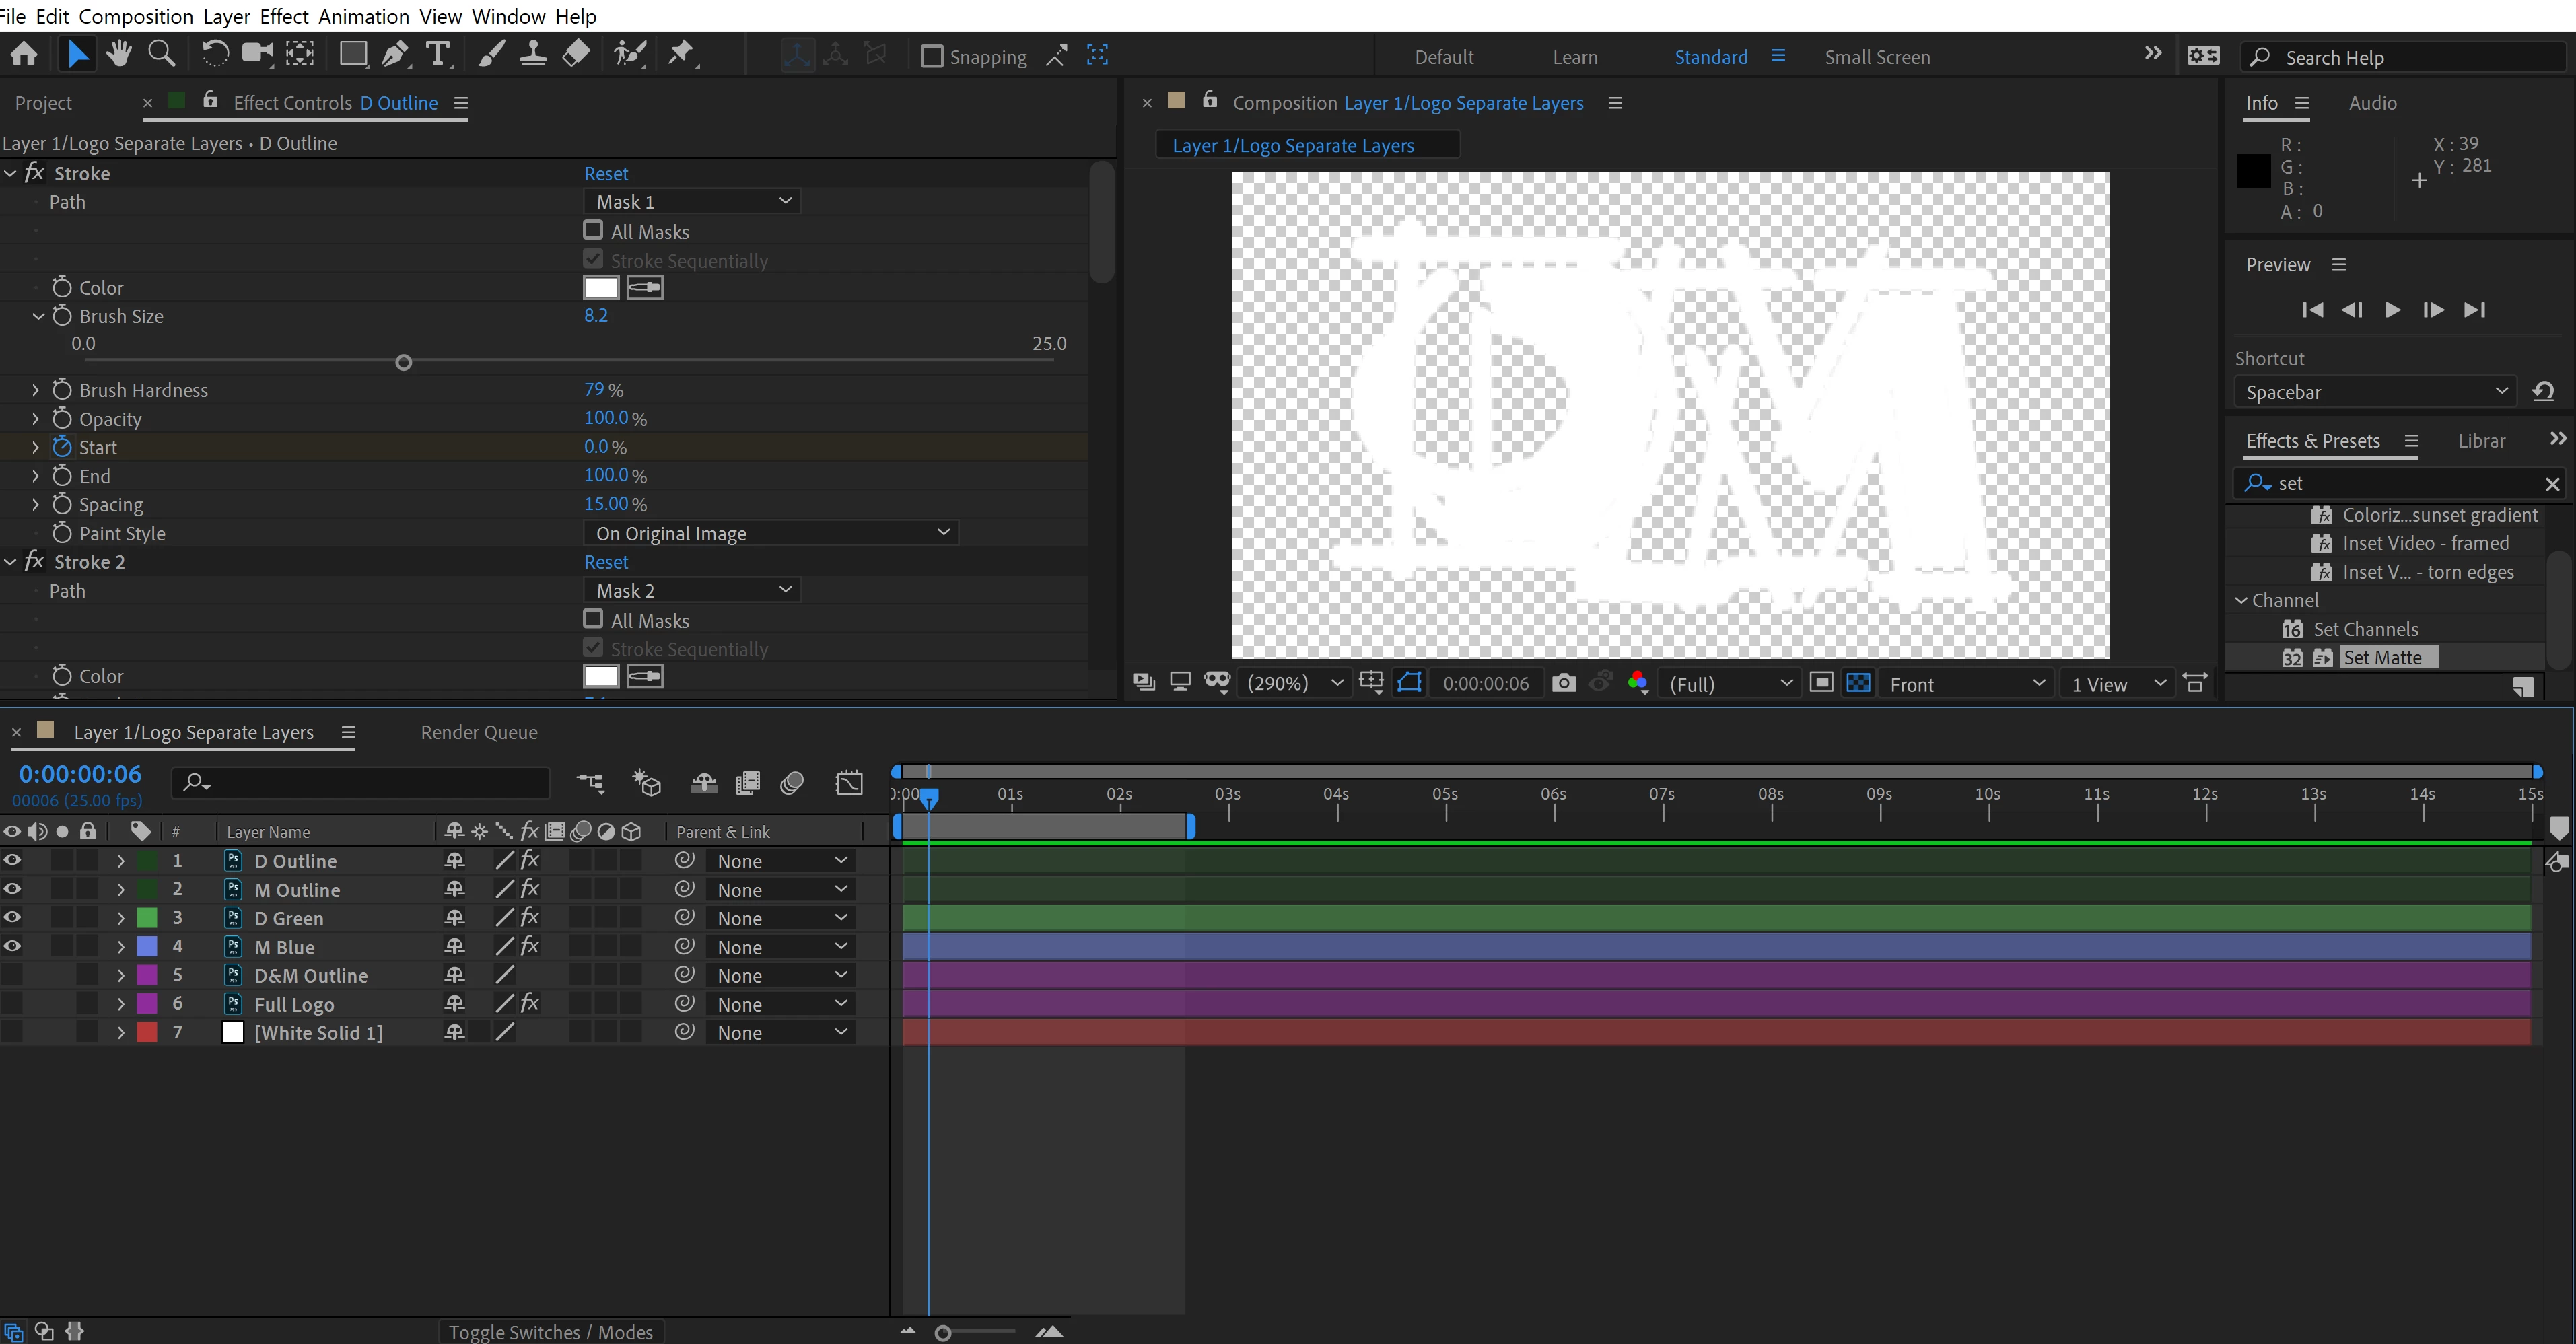2576x1344 pixels.
Task: Open the Animation menu
Action: [363, 16]
